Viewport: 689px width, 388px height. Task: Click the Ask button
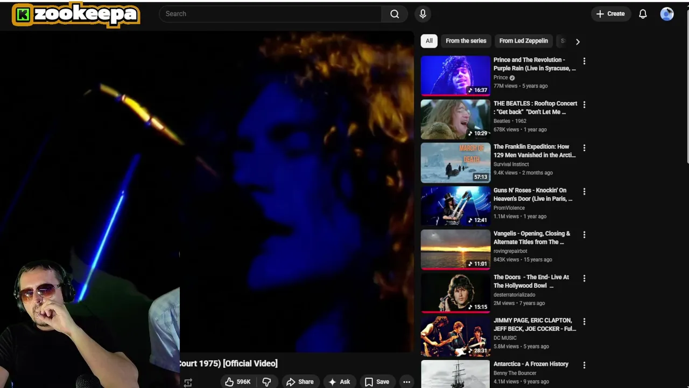tap(339, 382)
